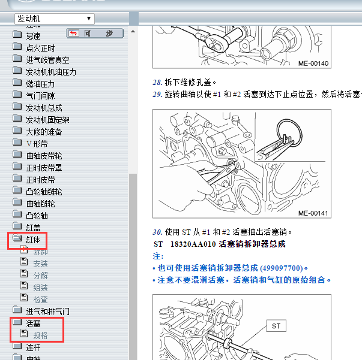Select the 气门间隙 tree label

(x=40, y=96)
